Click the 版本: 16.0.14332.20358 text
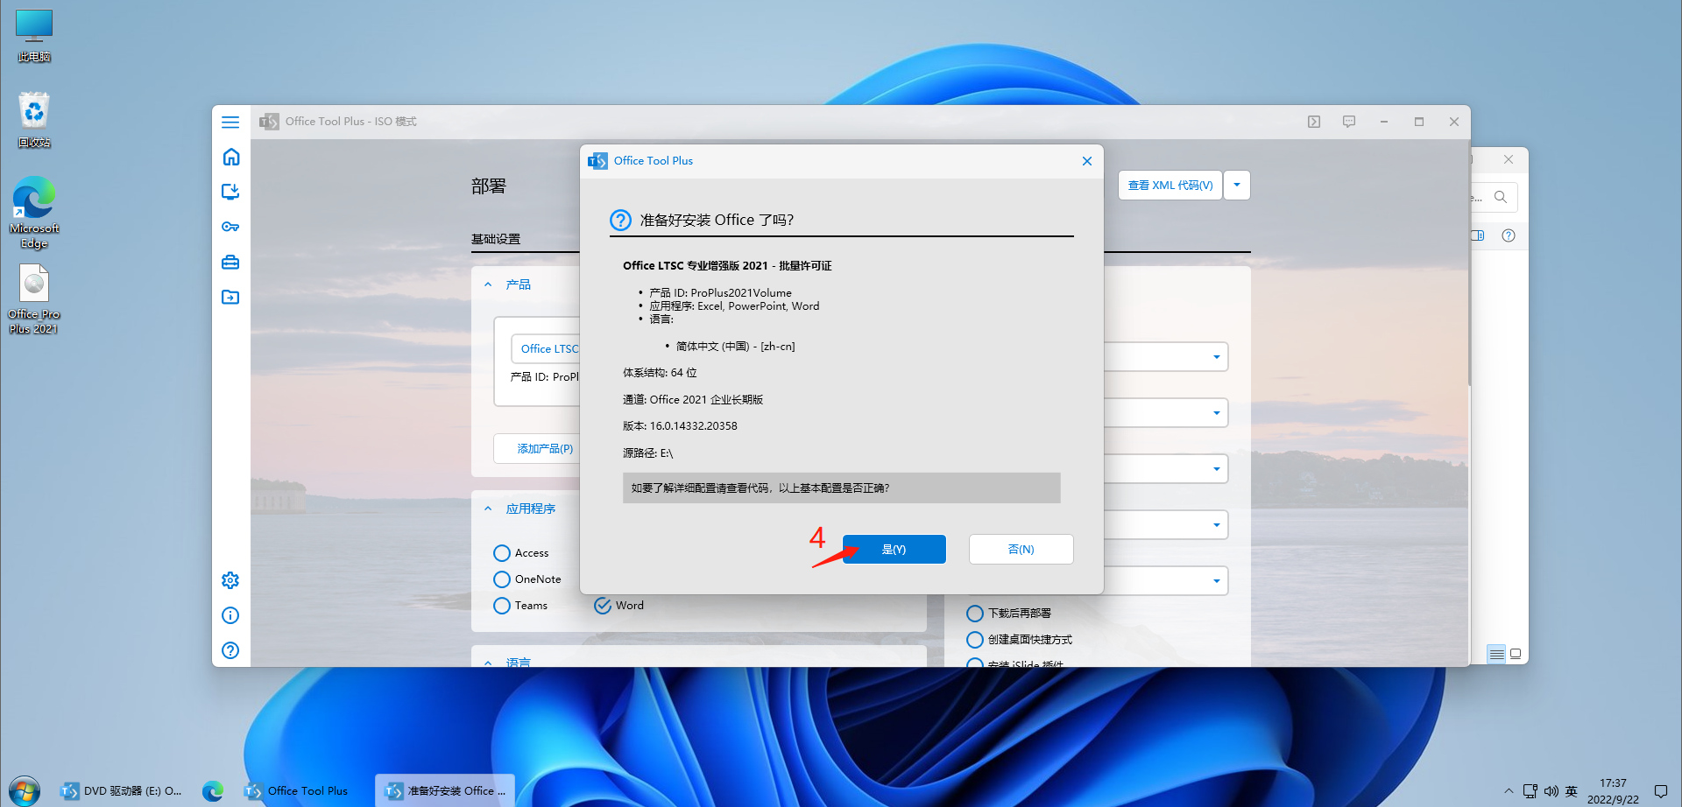 (x=680, y=426)
